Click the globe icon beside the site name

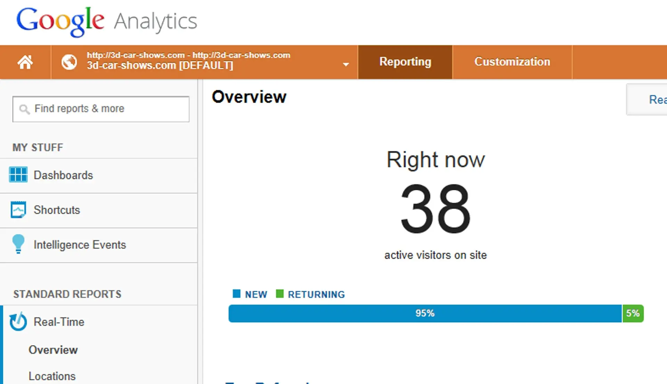coord(69,62)
